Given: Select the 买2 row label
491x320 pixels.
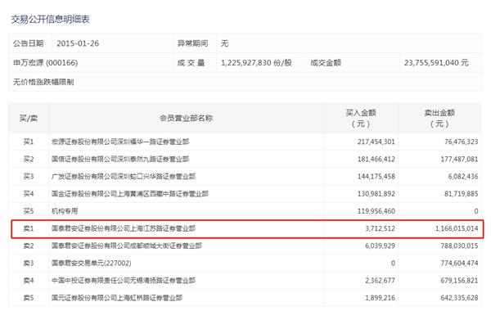Looking at the screenshot, I should (x=29, y=159).
